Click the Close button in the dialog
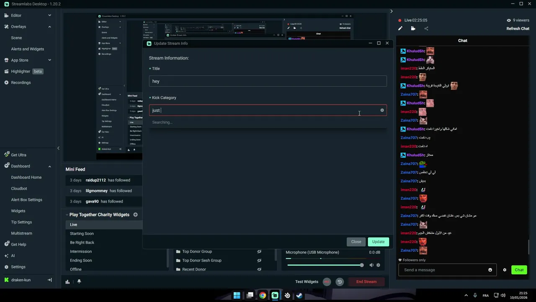The image size is (536, 302). [x=356, y=242]
